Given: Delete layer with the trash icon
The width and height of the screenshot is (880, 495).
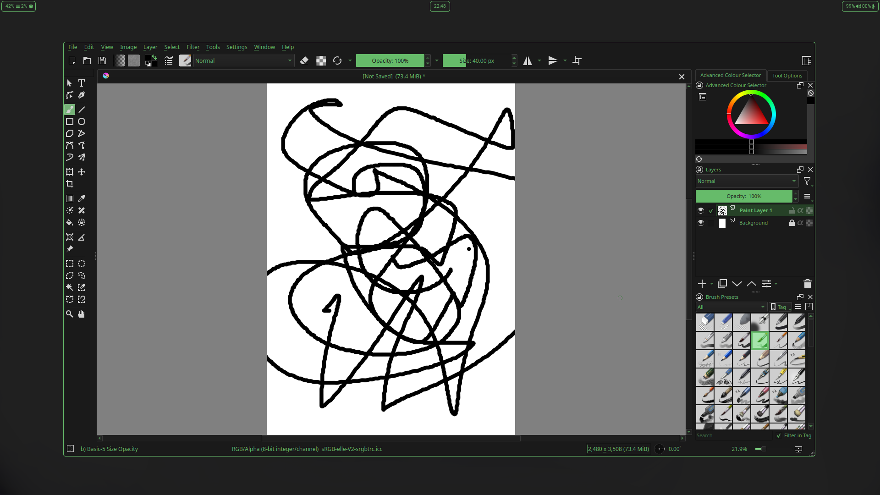Looking at the screenshot, I should click(x=808, y=284).
